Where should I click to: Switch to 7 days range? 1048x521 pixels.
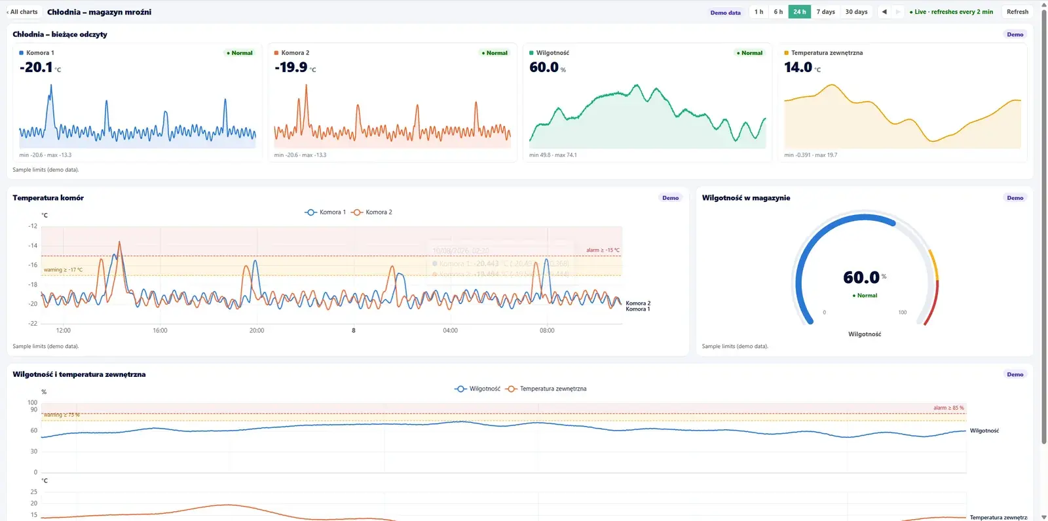click(x=825, y=12)
